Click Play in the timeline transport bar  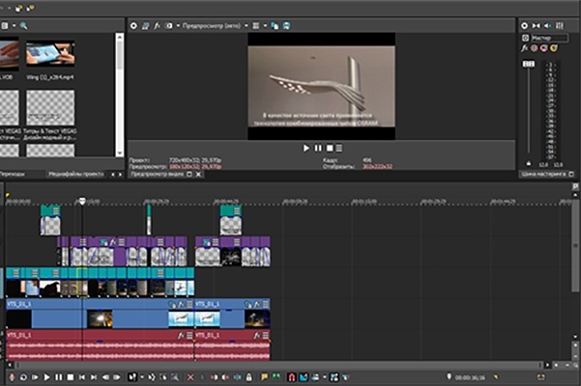pos(46,377)
